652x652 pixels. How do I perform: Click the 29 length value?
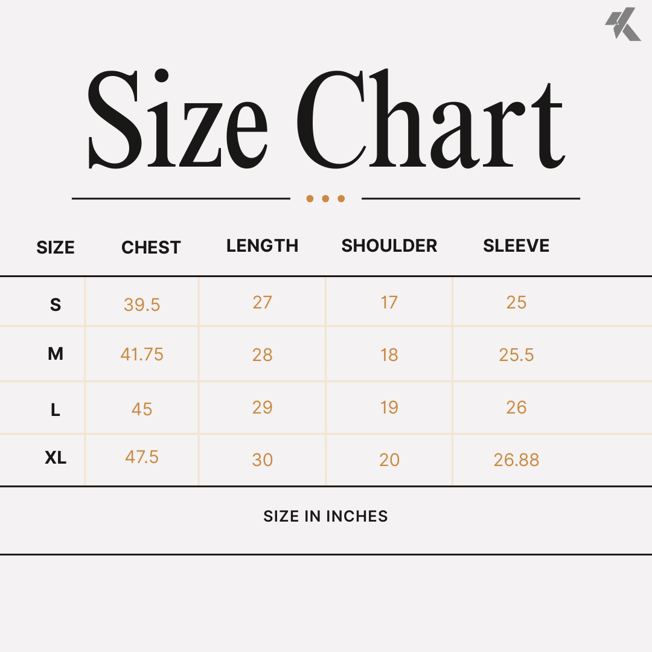click(x=263, y=407)
